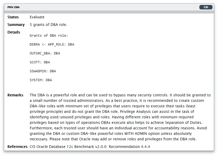Select the Status label

point(13,17)
